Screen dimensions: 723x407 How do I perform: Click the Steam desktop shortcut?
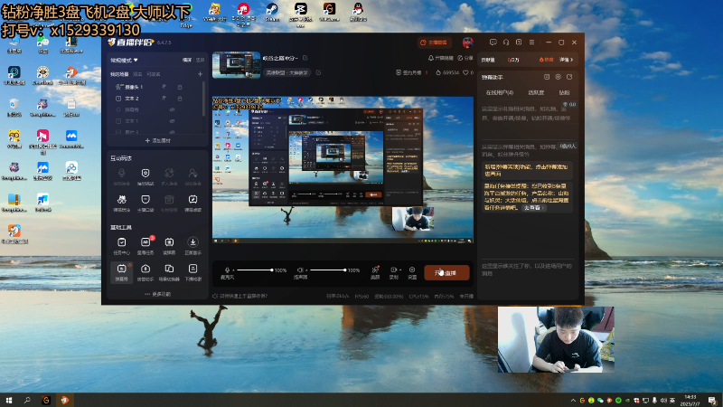272,13
